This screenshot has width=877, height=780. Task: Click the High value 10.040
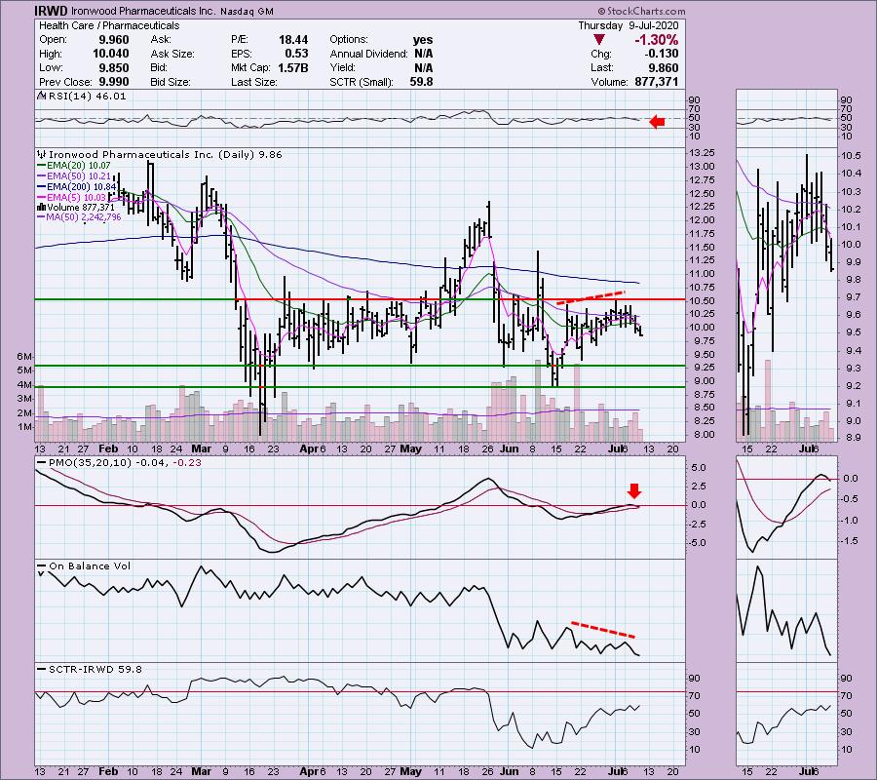click(x=111, y=54)
